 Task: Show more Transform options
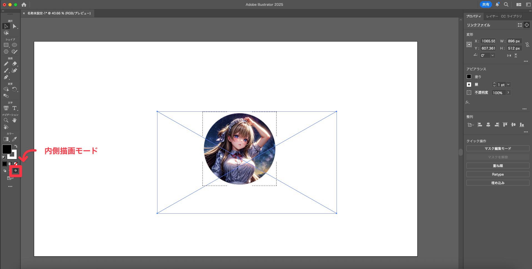tap(526, 61)
